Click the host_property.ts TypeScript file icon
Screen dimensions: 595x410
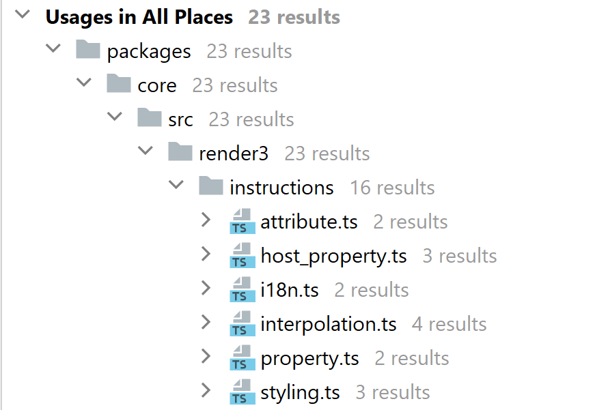coord(242,255)
